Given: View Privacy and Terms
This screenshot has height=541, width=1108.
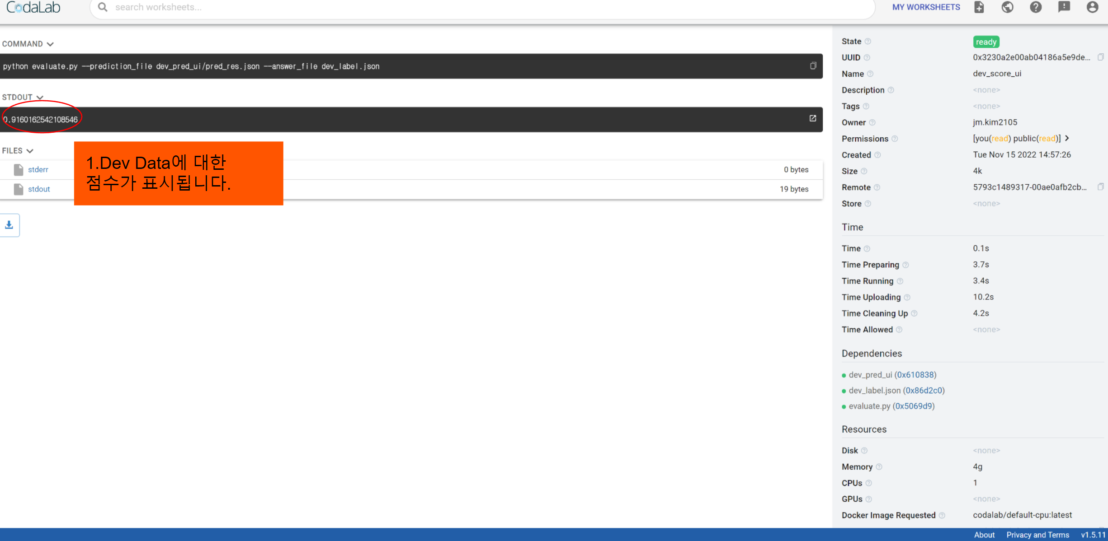Looking at the screenshot, I should point(1037,535).
